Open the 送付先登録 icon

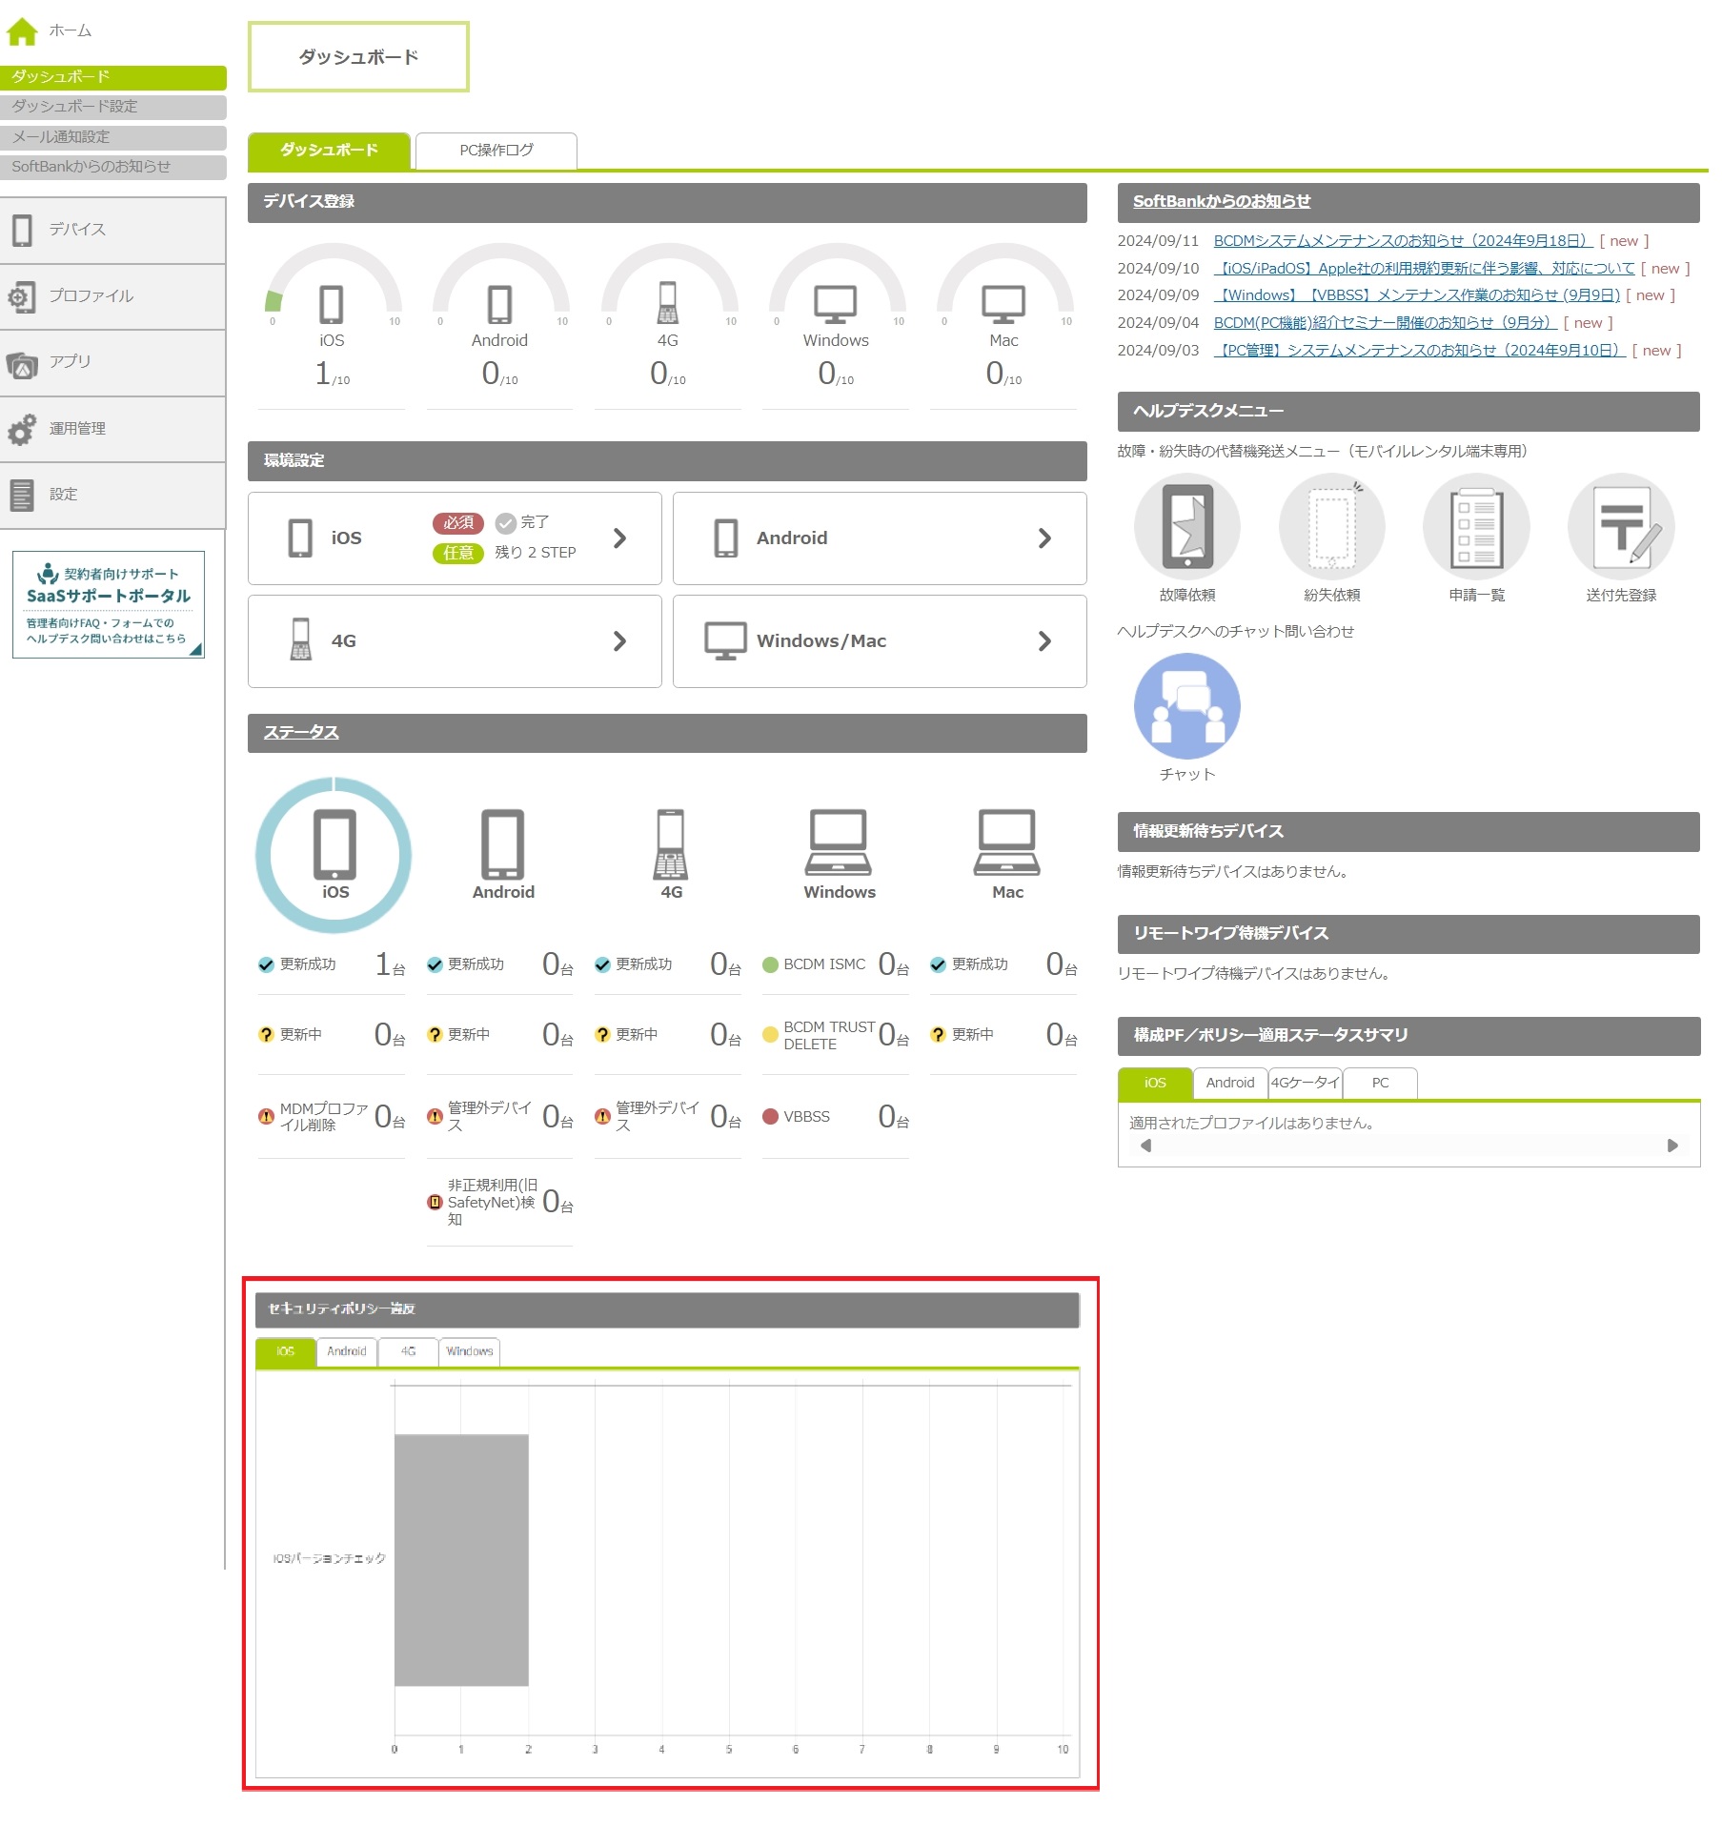pyautogui.click(x=1620, y=527)
